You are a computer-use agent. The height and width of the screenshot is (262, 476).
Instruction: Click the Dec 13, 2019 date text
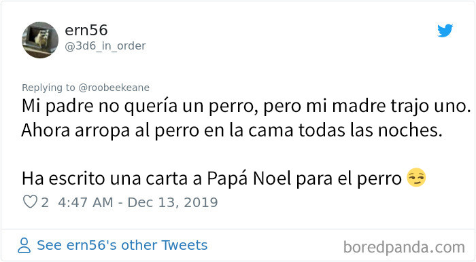pos(173,202)
